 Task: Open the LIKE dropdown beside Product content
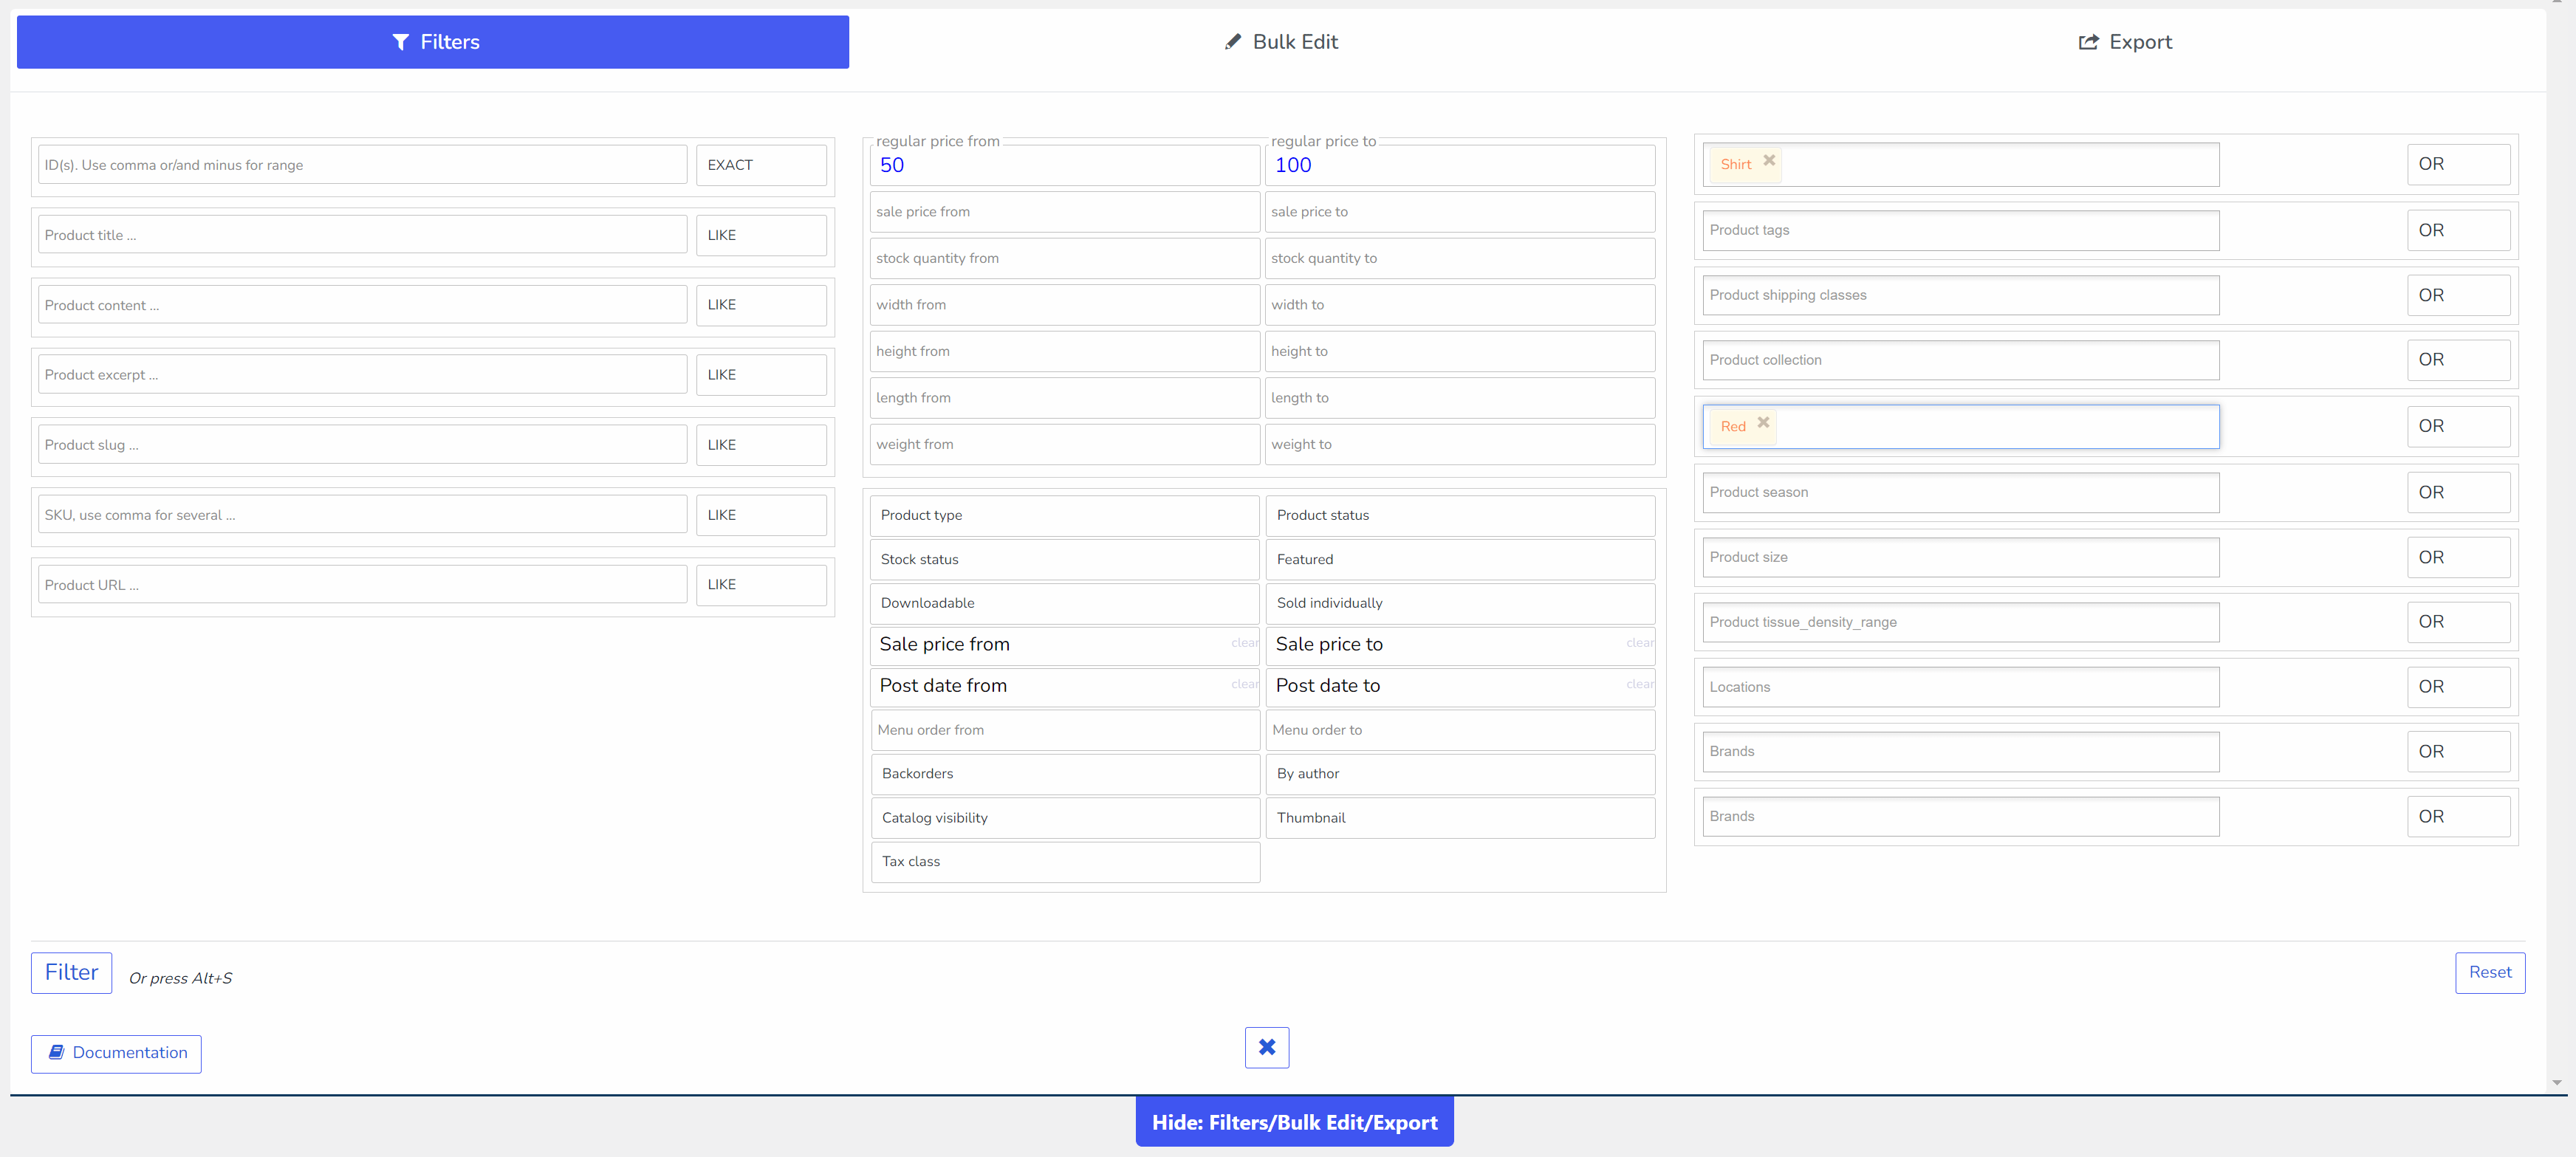point(761,305)
